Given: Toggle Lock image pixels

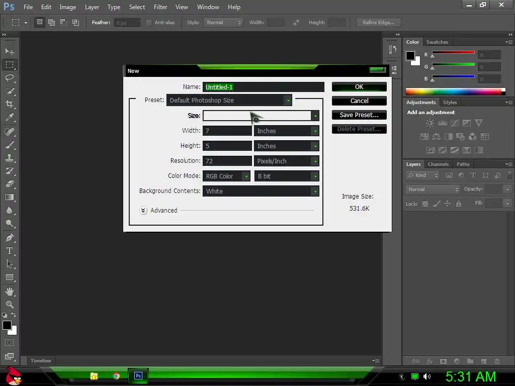Looking at the screenshot, I should 436,204.
